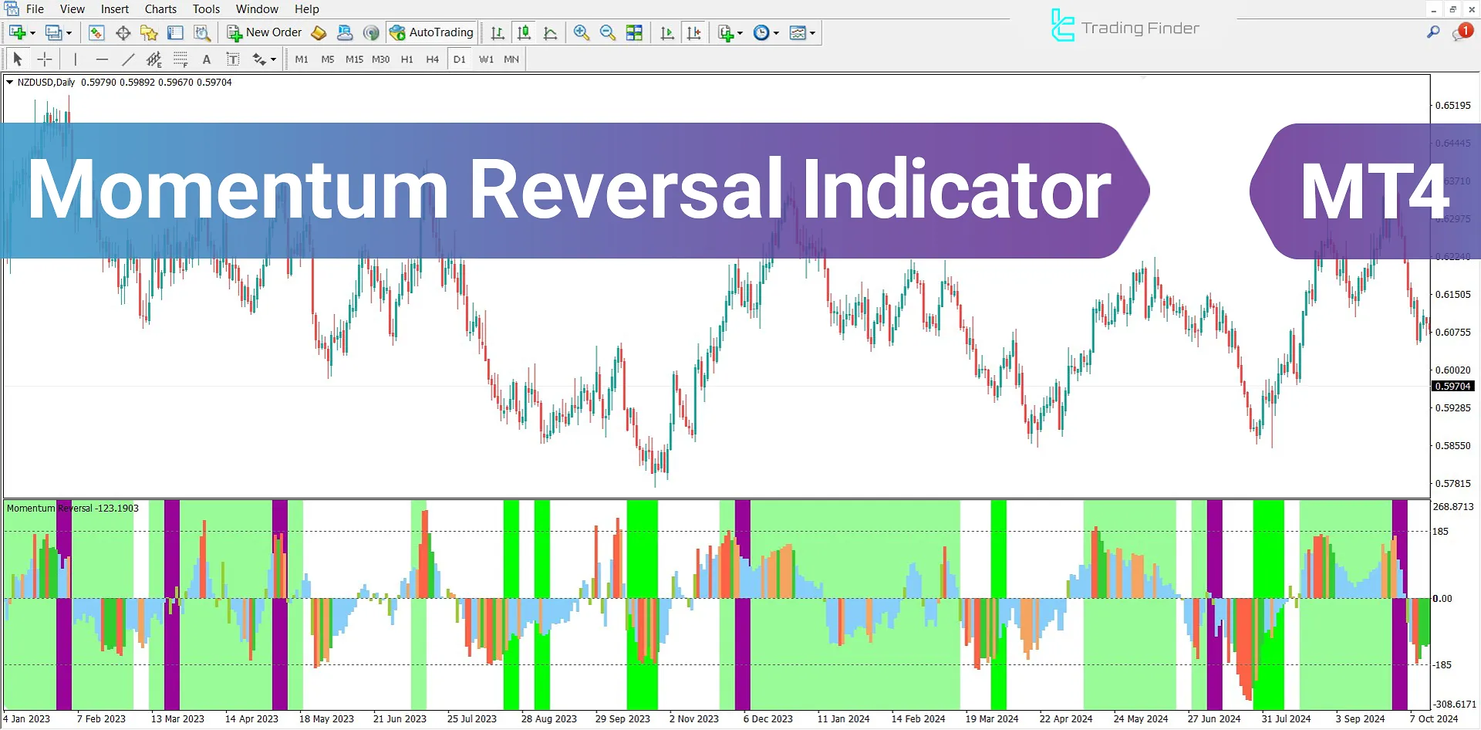Image resolution: width=1481 pixels, height=730 pixels.
Task: Expand the Periods dropdown arrow
Action: pyautogui.click(x=776, y=33)
